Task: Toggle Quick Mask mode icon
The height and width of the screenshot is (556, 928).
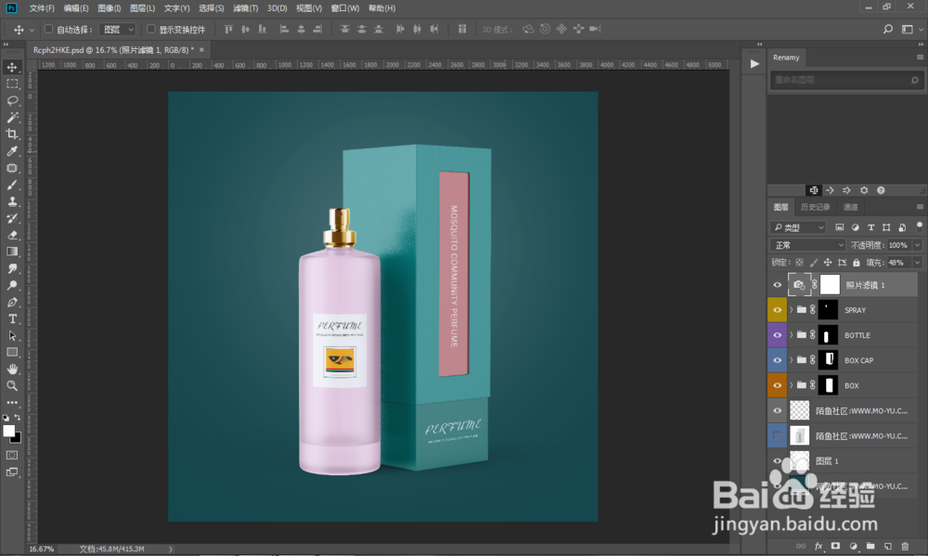Action: pyautogui.click(x=12, y=455)
